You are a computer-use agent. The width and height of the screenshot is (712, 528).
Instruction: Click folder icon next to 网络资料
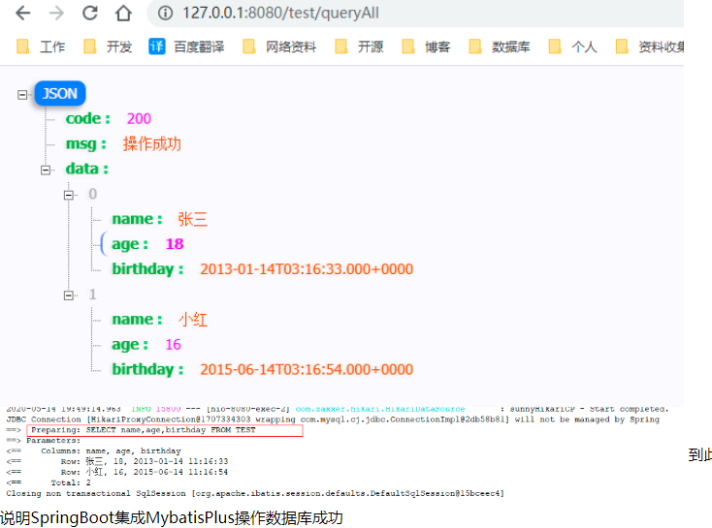[x=248, y=47]
